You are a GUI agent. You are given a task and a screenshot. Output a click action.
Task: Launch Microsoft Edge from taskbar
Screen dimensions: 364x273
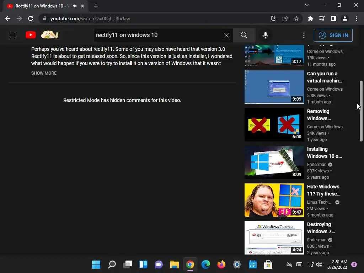(x=206, y=264)
